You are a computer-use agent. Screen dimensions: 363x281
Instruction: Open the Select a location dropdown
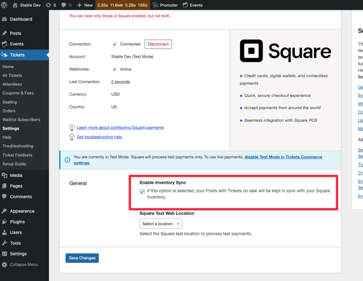click(161, 224)
